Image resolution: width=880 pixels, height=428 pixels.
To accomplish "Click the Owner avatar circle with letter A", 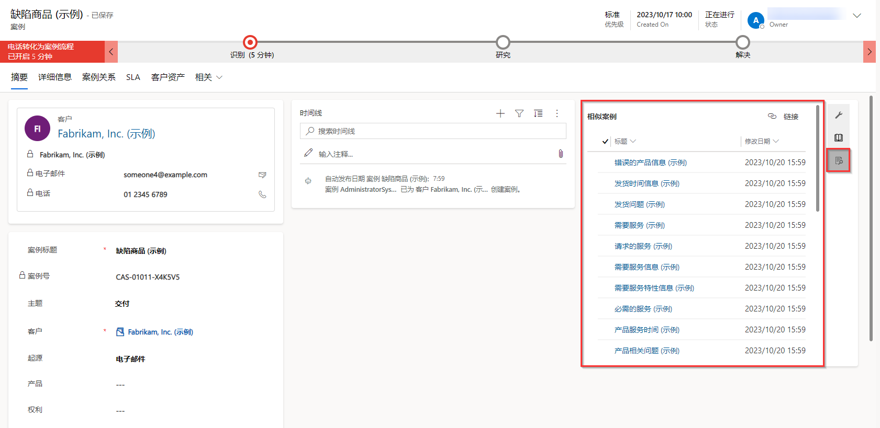I will pos(755,20).
